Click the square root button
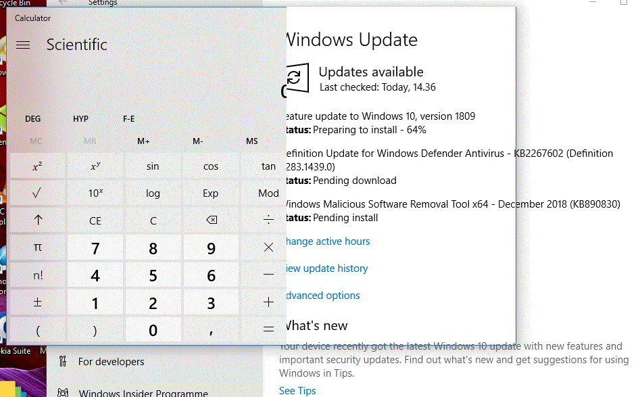The width and height of the screenshot is (640, 397). (x=38, y=193)
